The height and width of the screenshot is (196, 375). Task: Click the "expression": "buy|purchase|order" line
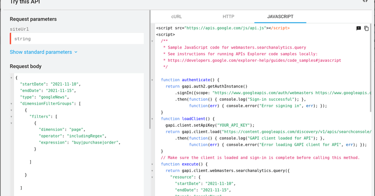tap(80, 142)
